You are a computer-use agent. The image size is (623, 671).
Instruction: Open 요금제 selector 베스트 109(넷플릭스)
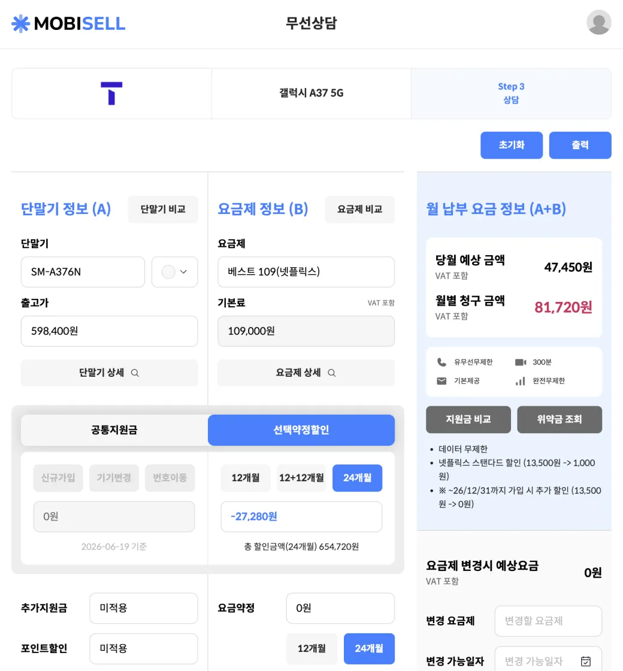pos(306,272)
